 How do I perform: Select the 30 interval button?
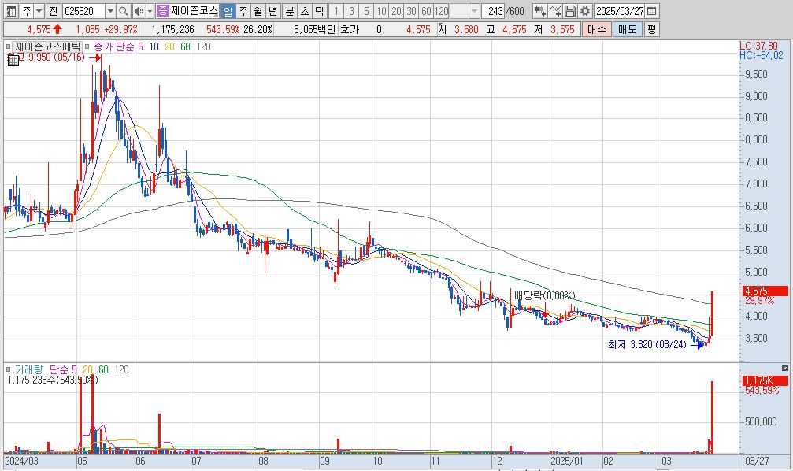tap(412, 10)
